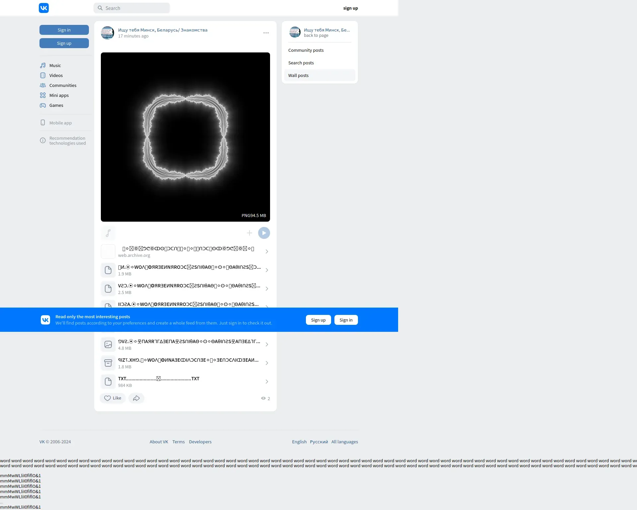Click the share arrow icon under post
This screenshot has height=510, width=637.
(136, 399)
